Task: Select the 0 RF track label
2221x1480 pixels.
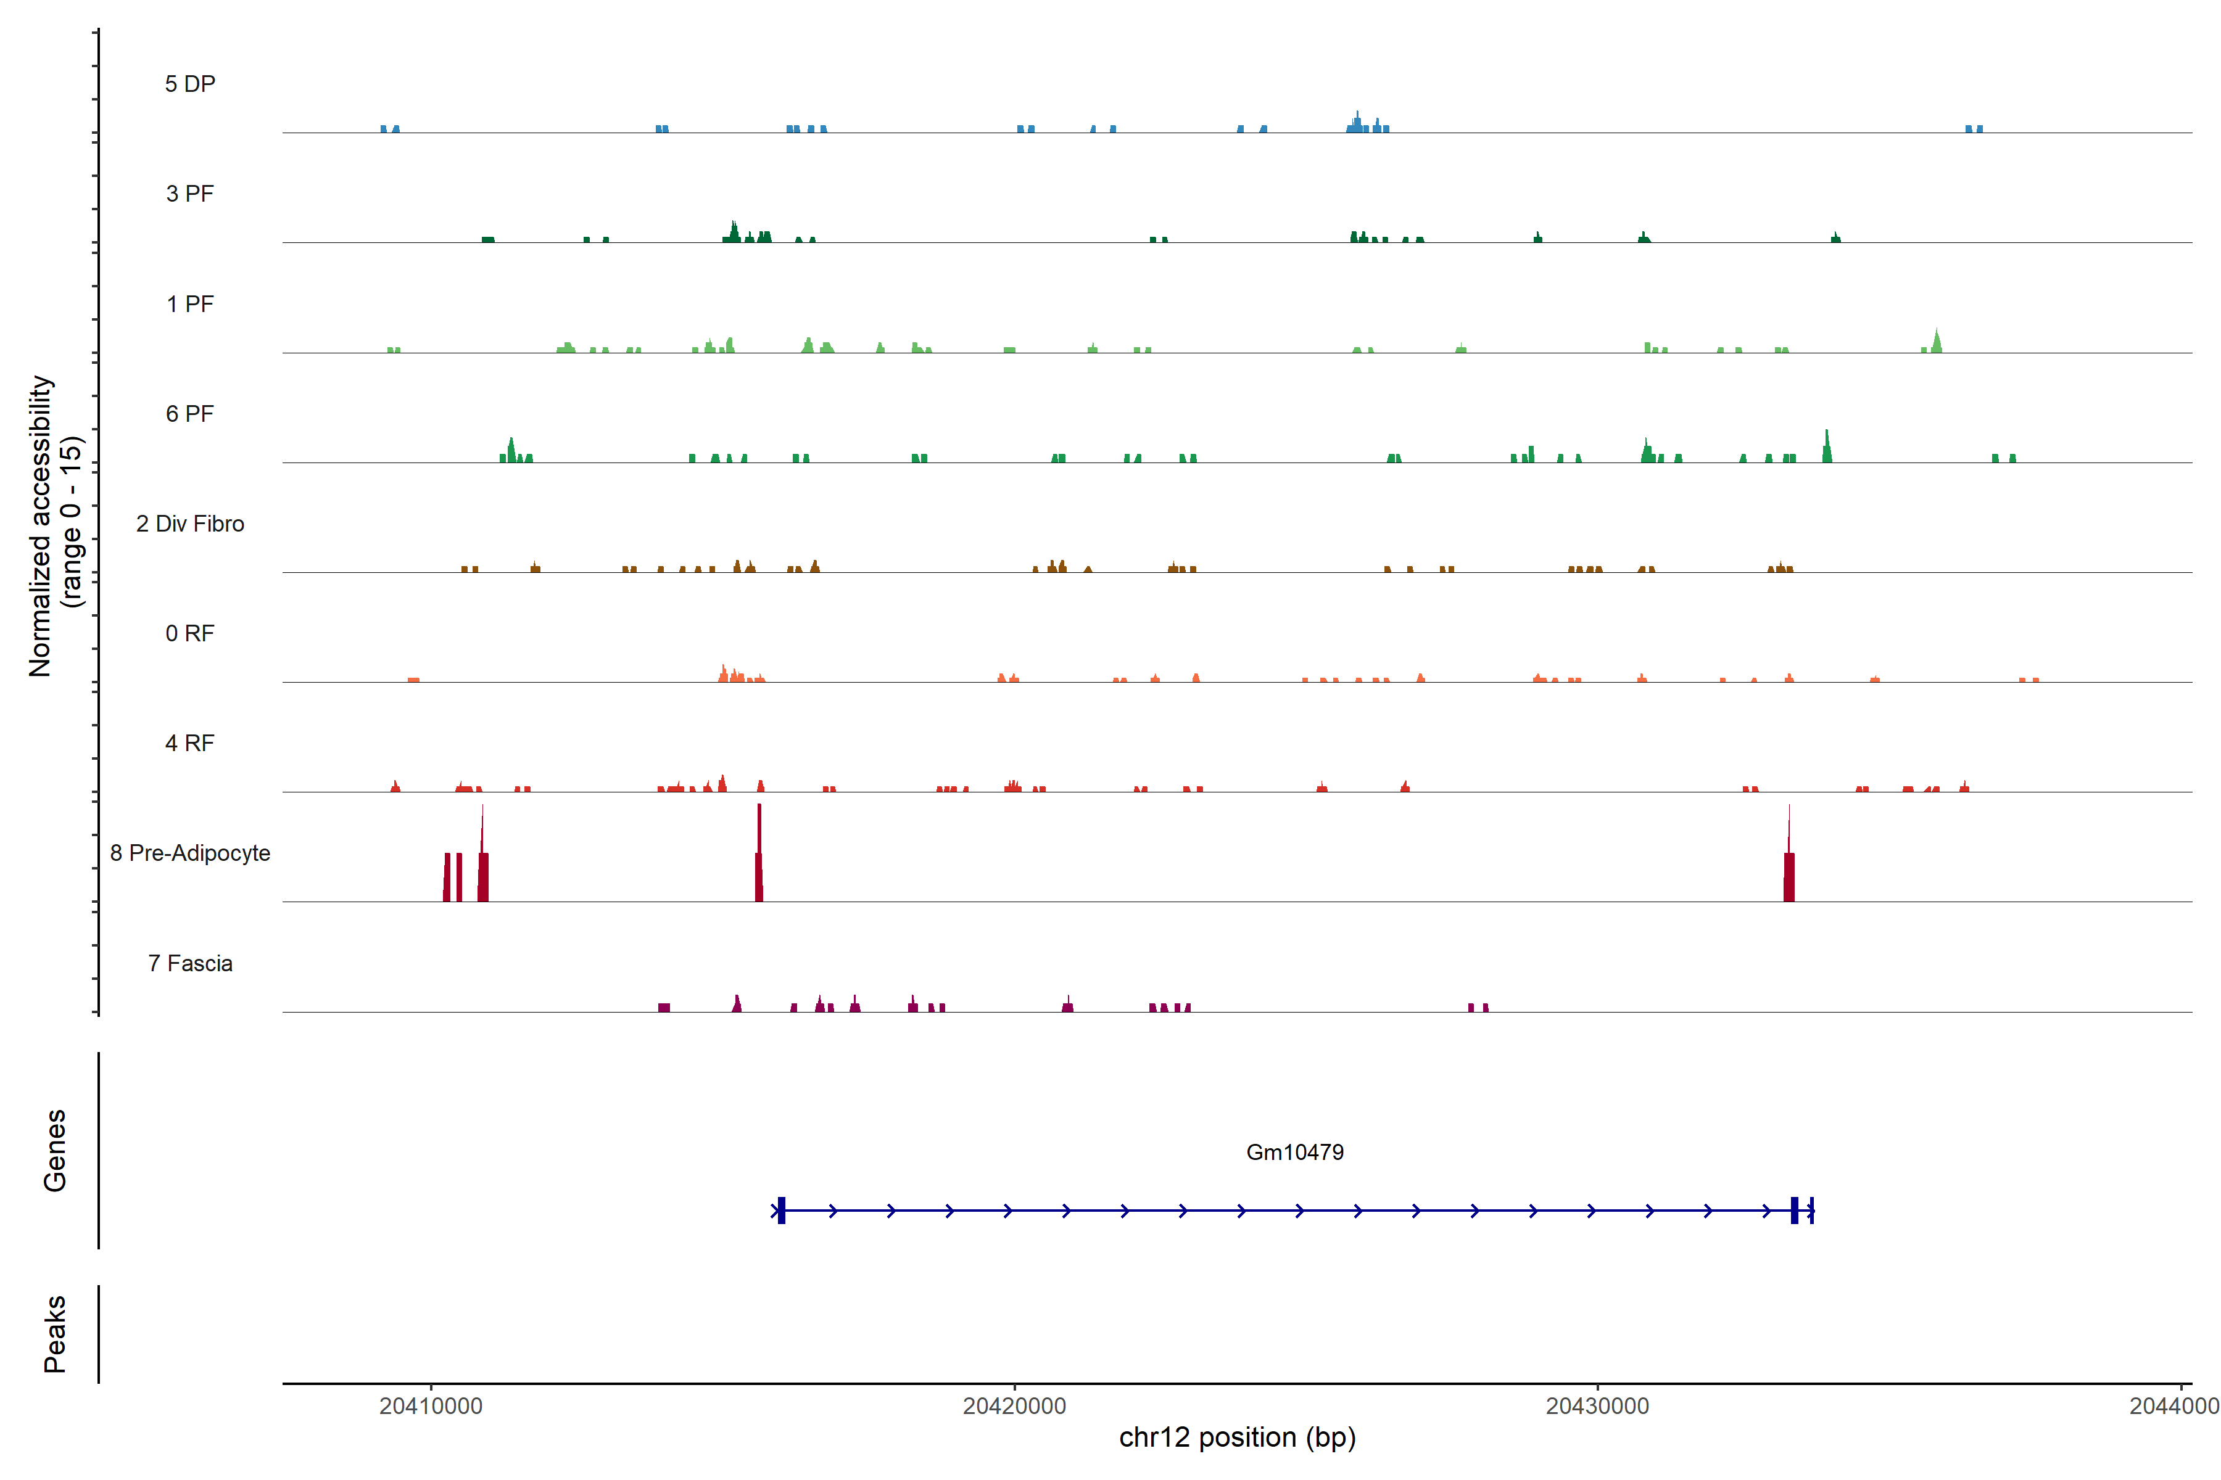Action: [190, 633]
